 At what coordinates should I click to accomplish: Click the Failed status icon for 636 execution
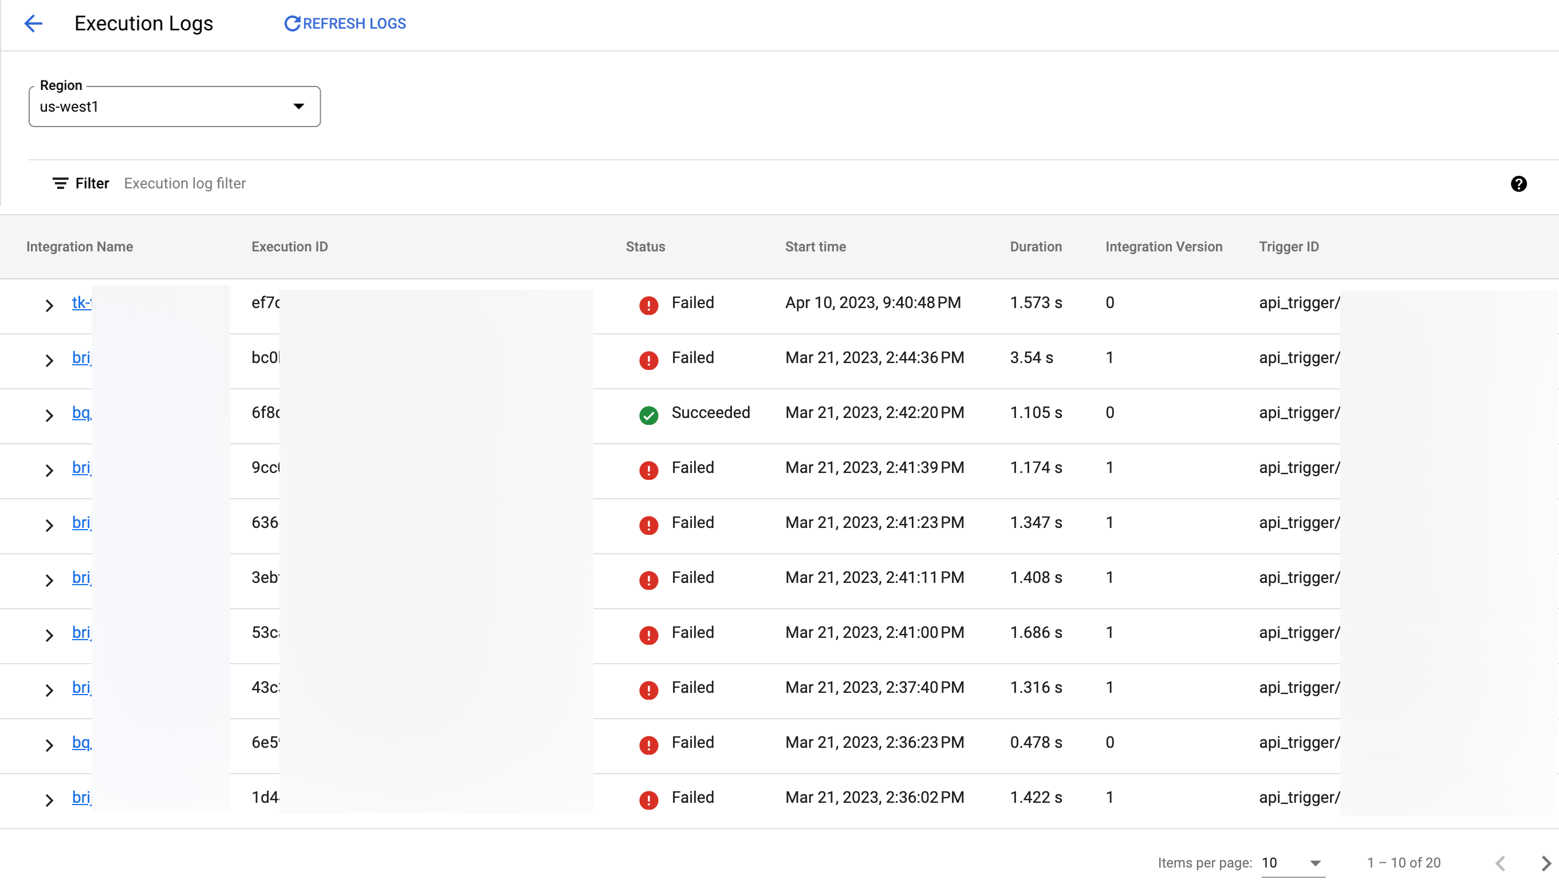pyautogui.click(x=650, y=523)
